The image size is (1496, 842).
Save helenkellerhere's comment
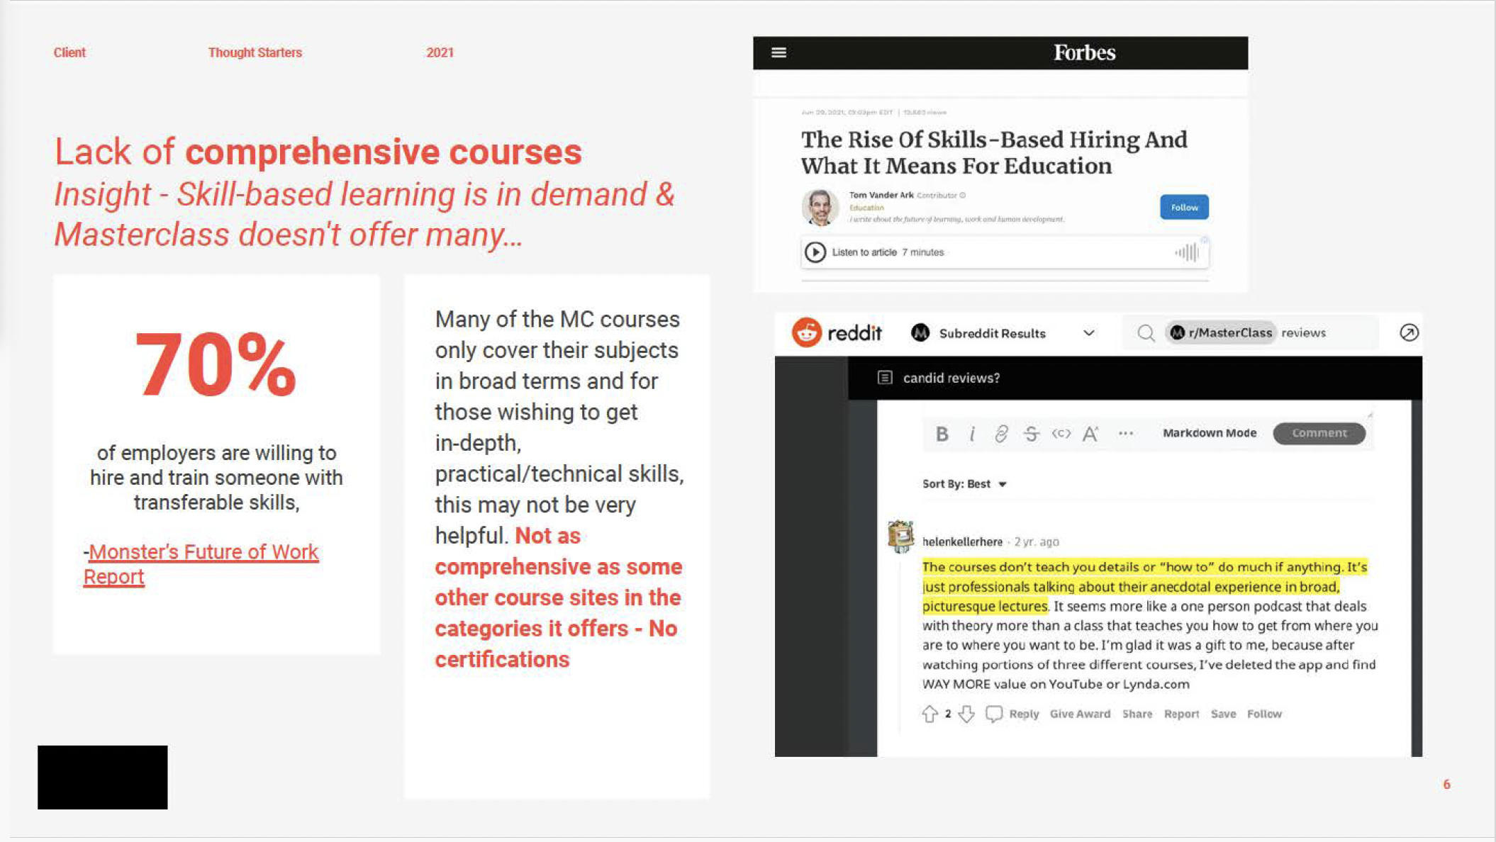(1223, 714)
